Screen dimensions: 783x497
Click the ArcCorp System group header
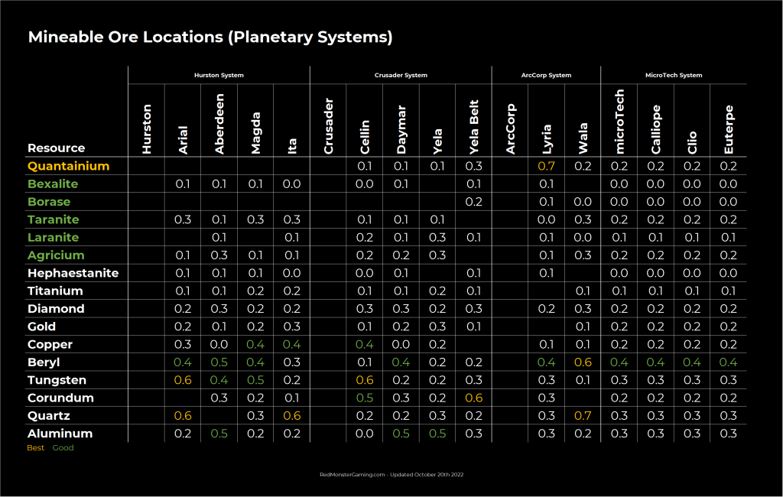[546, 75]
